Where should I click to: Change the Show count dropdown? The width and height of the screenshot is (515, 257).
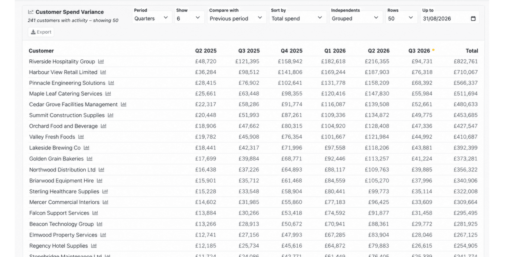[189, 18]
